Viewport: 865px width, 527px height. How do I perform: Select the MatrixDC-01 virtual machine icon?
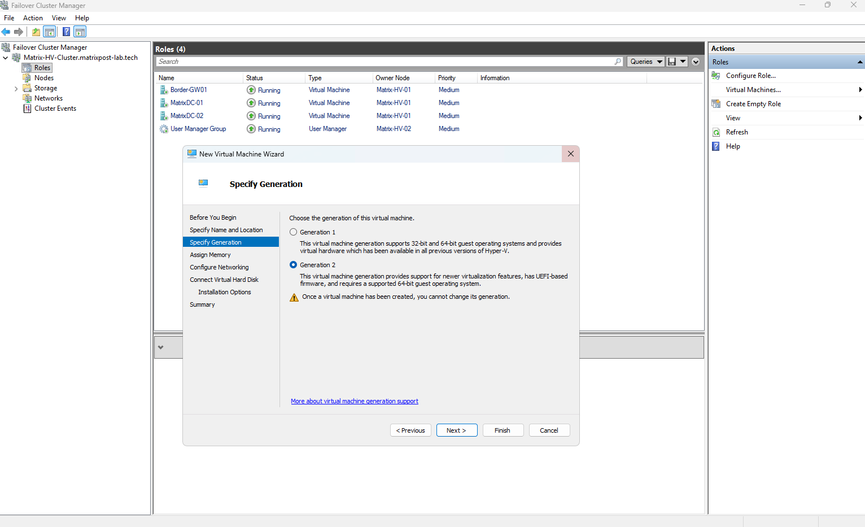pos(164,103)
